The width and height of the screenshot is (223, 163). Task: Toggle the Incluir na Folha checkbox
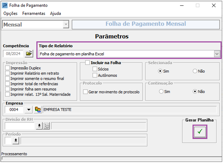(87, 63)
